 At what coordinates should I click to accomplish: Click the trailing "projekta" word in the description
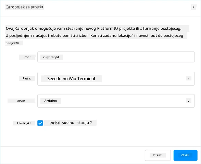point(12,43)
